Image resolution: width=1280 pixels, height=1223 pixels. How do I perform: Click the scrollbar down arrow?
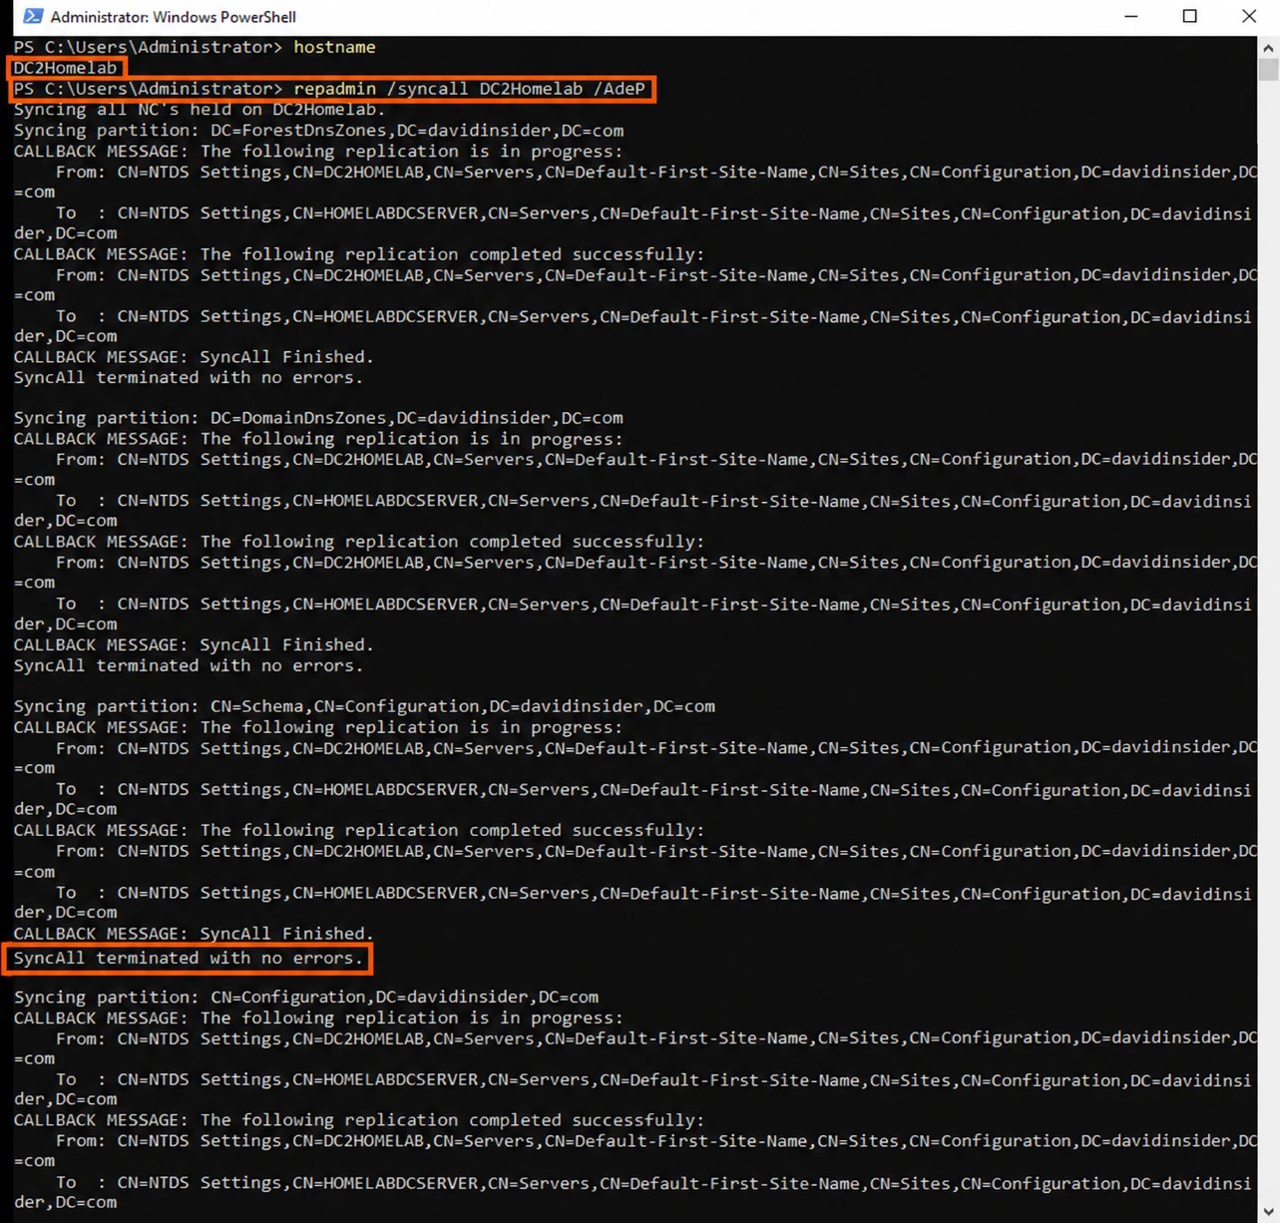(x=1268, y=1212)
